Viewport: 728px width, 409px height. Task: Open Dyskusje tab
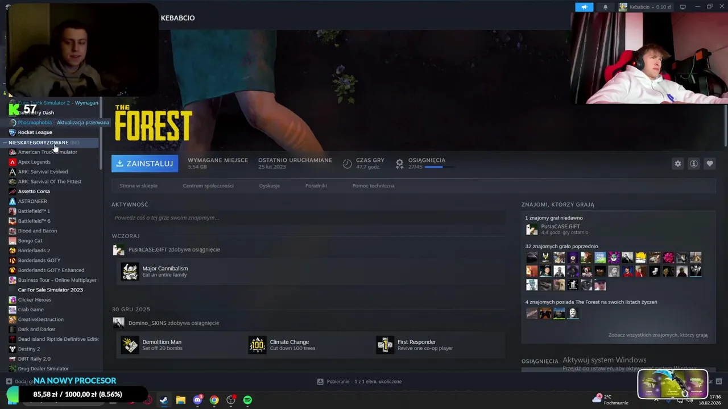click(269, 186)
